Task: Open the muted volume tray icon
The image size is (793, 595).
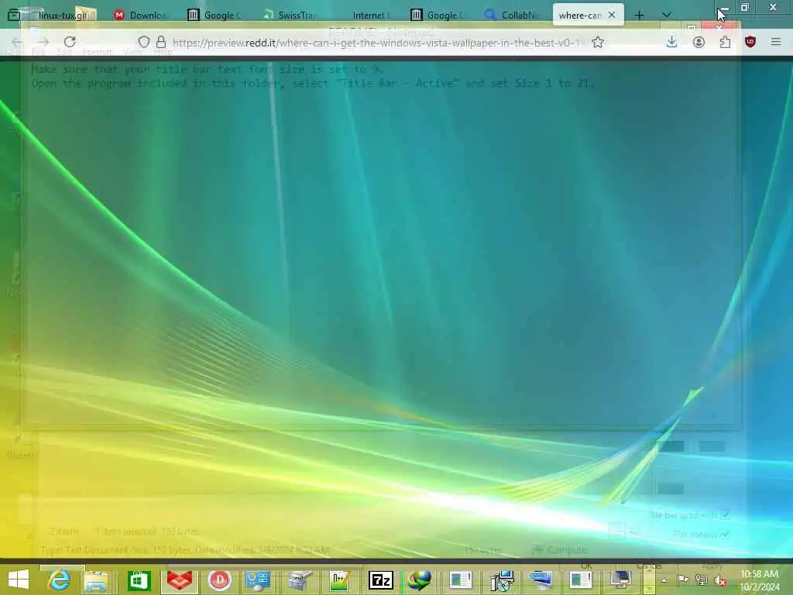Action: (720, 580)
